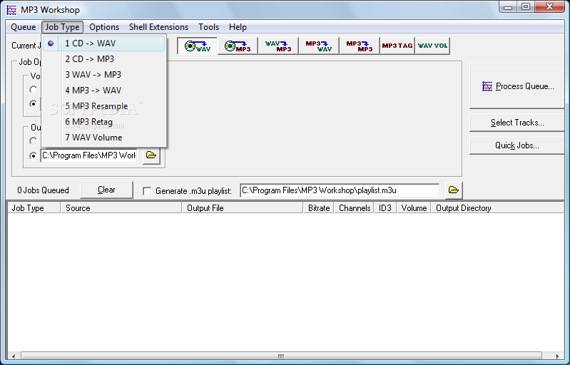570x365 pixels.
Task: Click the playlist.m3u path field
Action: click(340, 190)
